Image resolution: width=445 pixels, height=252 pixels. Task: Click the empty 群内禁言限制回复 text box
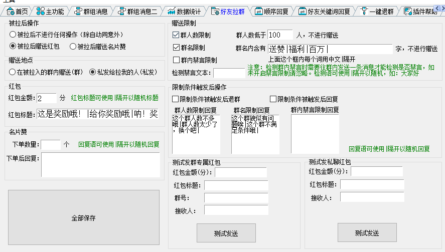coord(315,134)
